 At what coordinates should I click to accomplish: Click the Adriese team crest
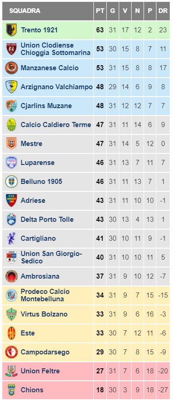click(x=12, y=201)
